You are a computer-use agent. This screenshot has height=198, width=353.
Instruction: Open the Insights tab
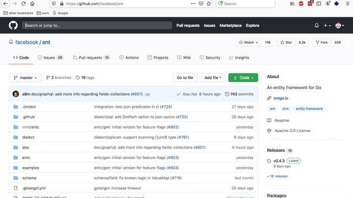click(239, 57)
